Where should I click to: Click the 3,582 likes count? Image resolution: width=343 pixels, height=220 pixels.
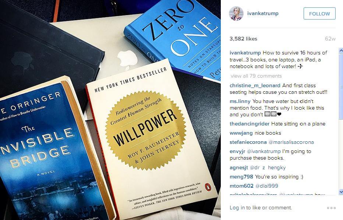[243, 39]
